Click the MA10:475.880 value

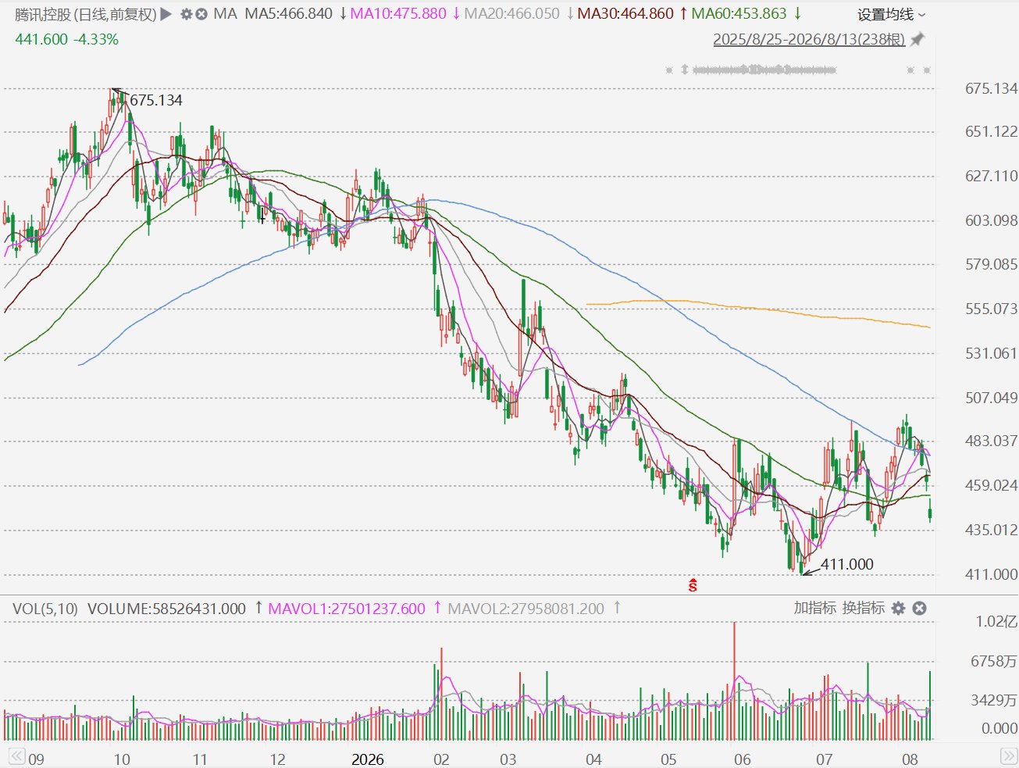tap(398, 14)
